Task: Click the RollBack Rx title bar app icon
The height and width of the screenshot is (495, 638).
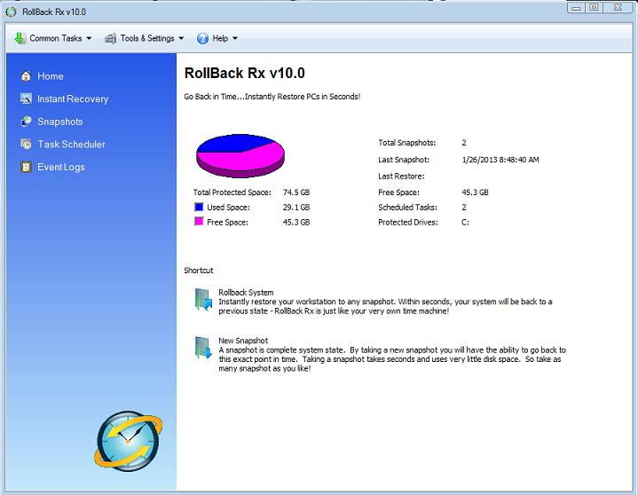Action: click(x=11, y=12)
